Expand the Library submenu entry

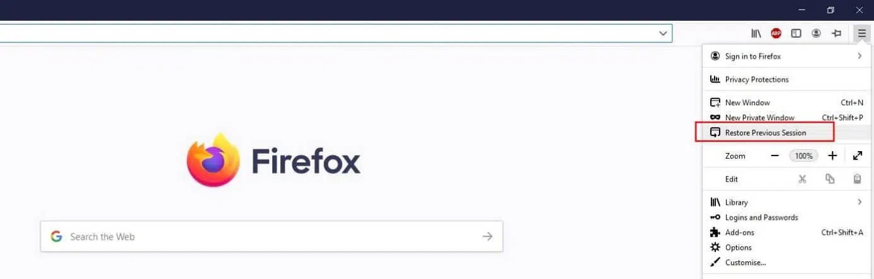point(786,202)
